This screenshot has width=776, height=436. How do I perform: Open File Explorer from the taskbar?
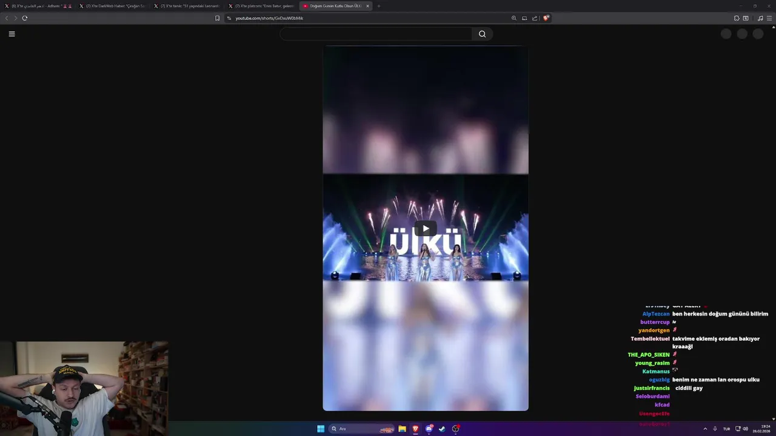tap(402, 429)
